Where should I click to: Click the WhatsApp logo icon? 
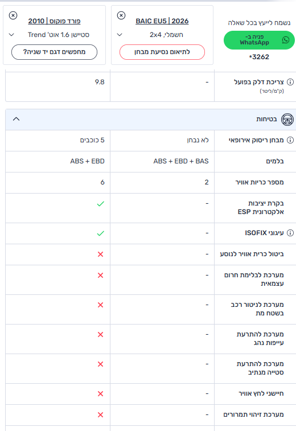(x=286, y=40)
